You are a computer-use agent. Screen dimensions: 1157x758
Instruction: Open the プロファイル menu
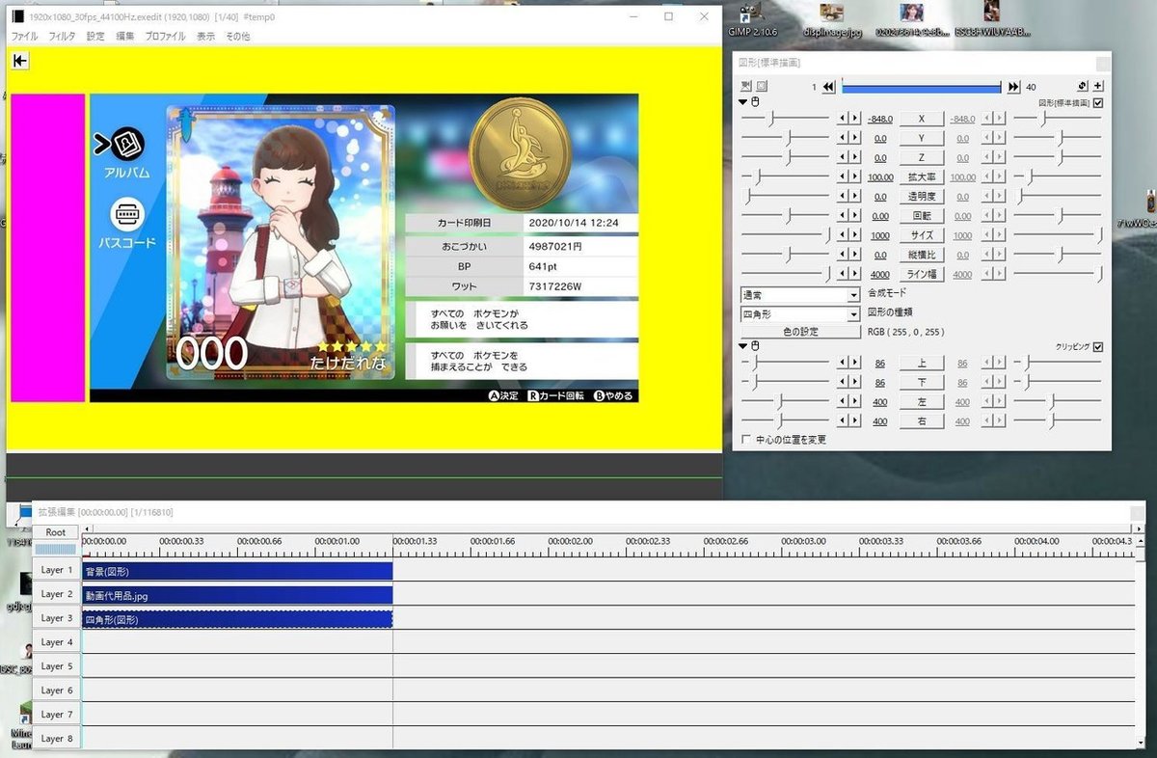165,36
